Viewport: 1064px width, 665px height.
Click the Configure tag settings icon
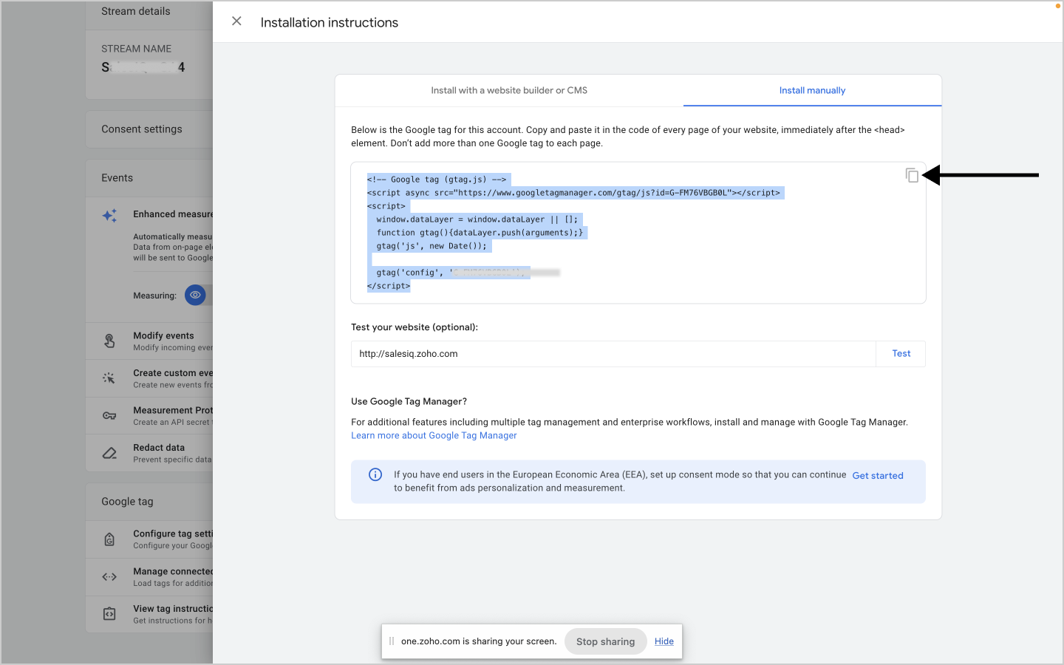click(x=109, y=539)
